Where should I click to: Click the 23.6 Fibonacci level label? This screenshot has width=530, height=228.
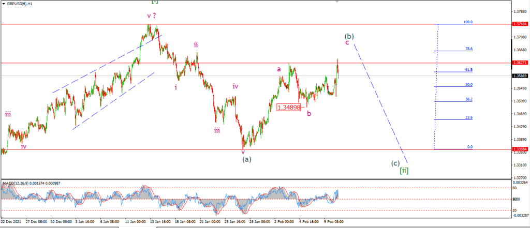pos(469,117)
